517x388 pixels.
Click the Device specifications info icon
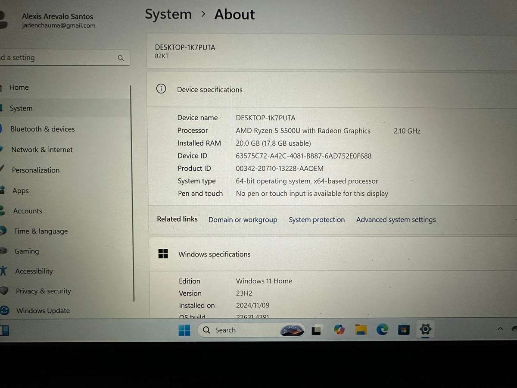(x=161, y=88)
